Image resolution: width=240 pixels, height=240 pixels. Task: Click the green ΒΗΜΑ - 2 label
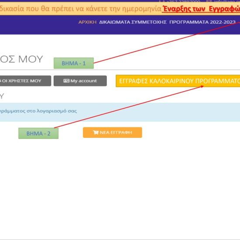[x=38, y=134]
